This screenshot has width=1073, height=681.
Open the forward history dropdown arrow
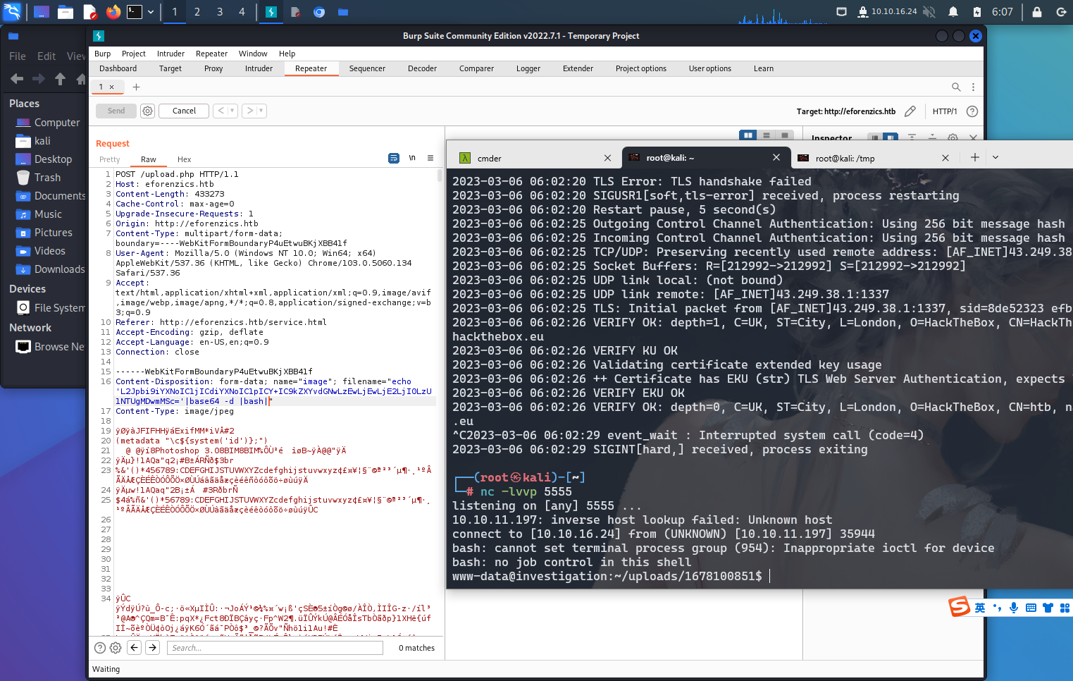click(261, 111)
